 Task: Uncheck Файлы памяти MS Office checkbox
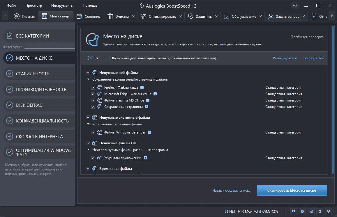click(x=93, y=100)
